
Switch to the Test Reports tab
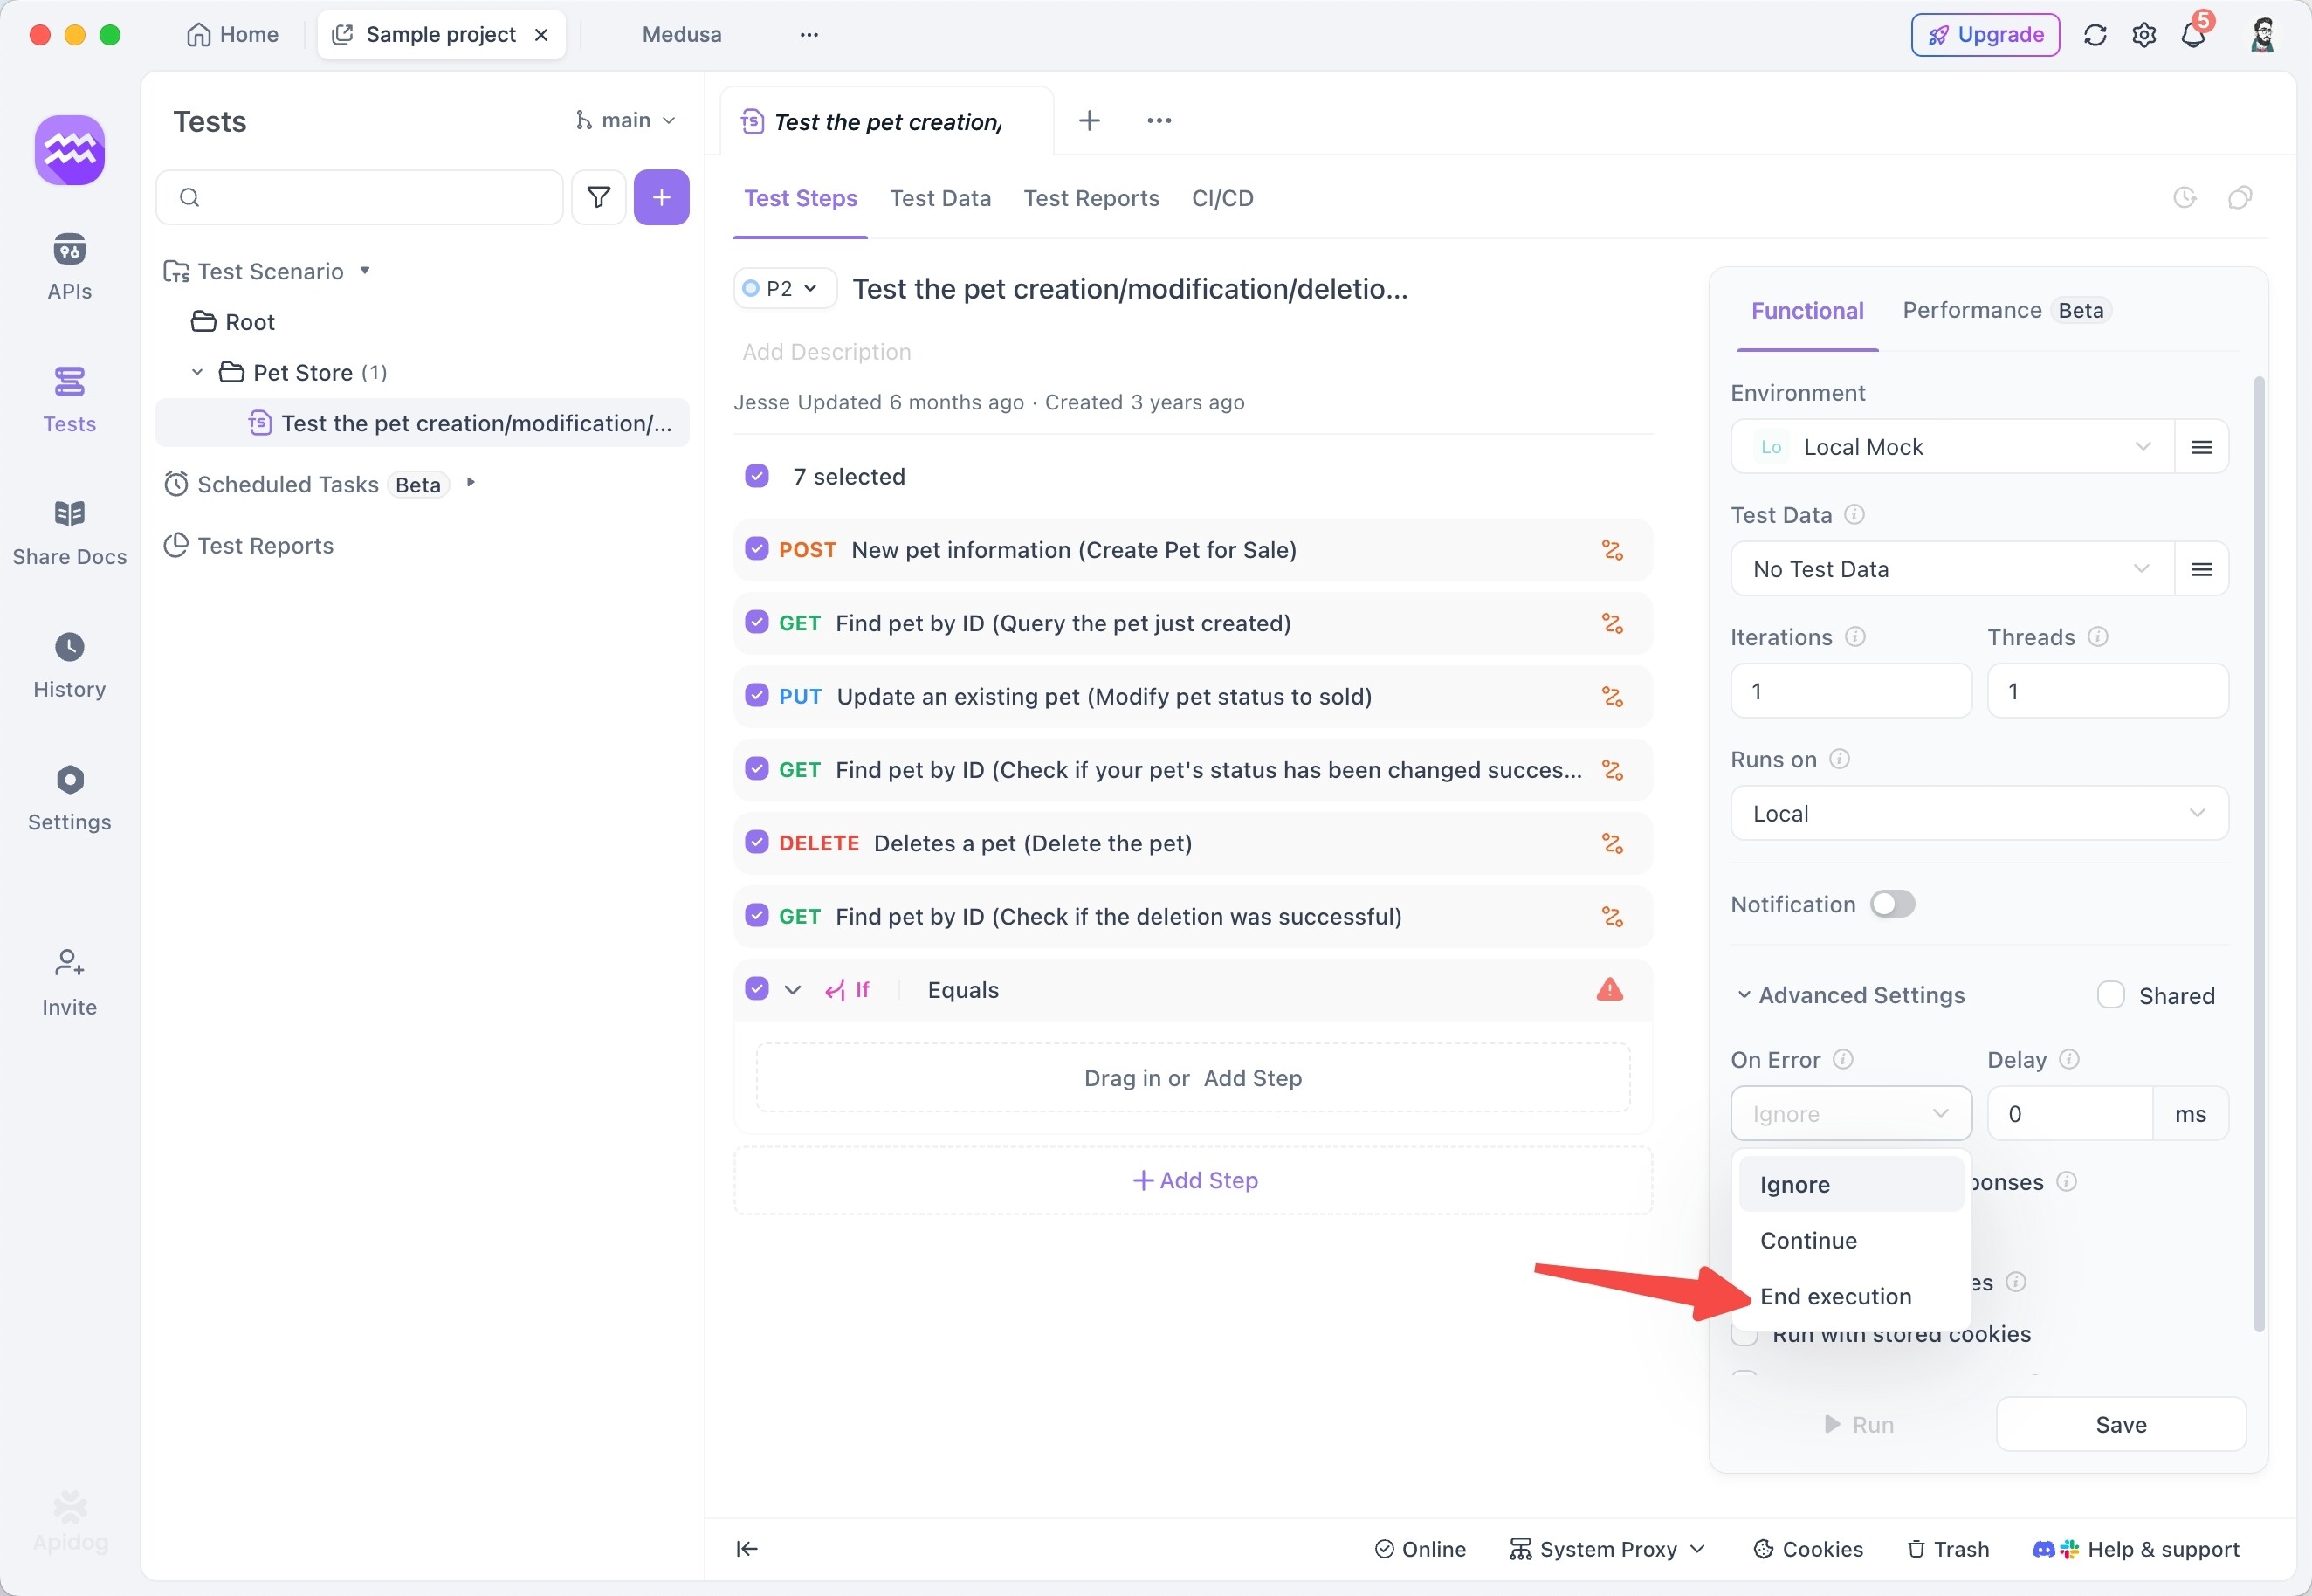pos(1091,198)
